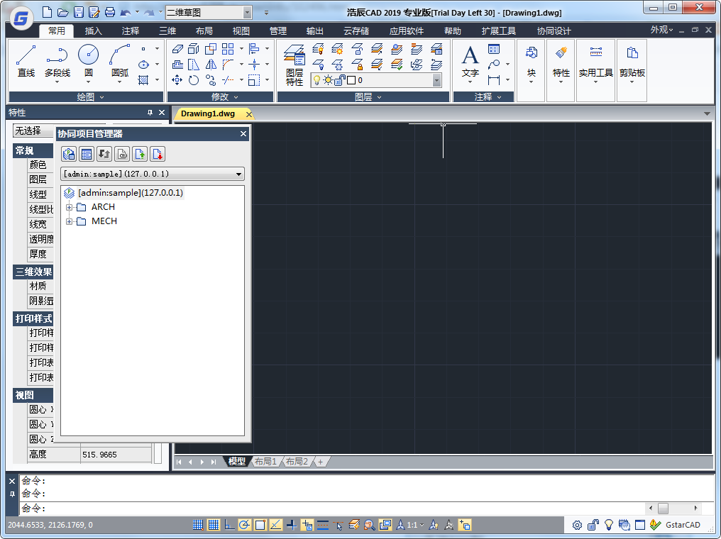Open the 视图 ribbon tab

click(x=241, y=30)
